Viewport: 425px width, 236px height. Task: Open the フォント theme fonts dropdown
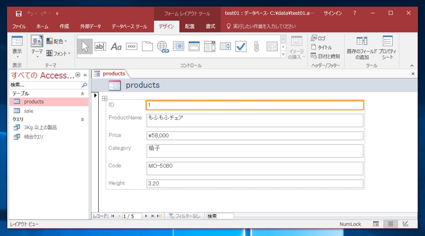[x=58, y=54]
